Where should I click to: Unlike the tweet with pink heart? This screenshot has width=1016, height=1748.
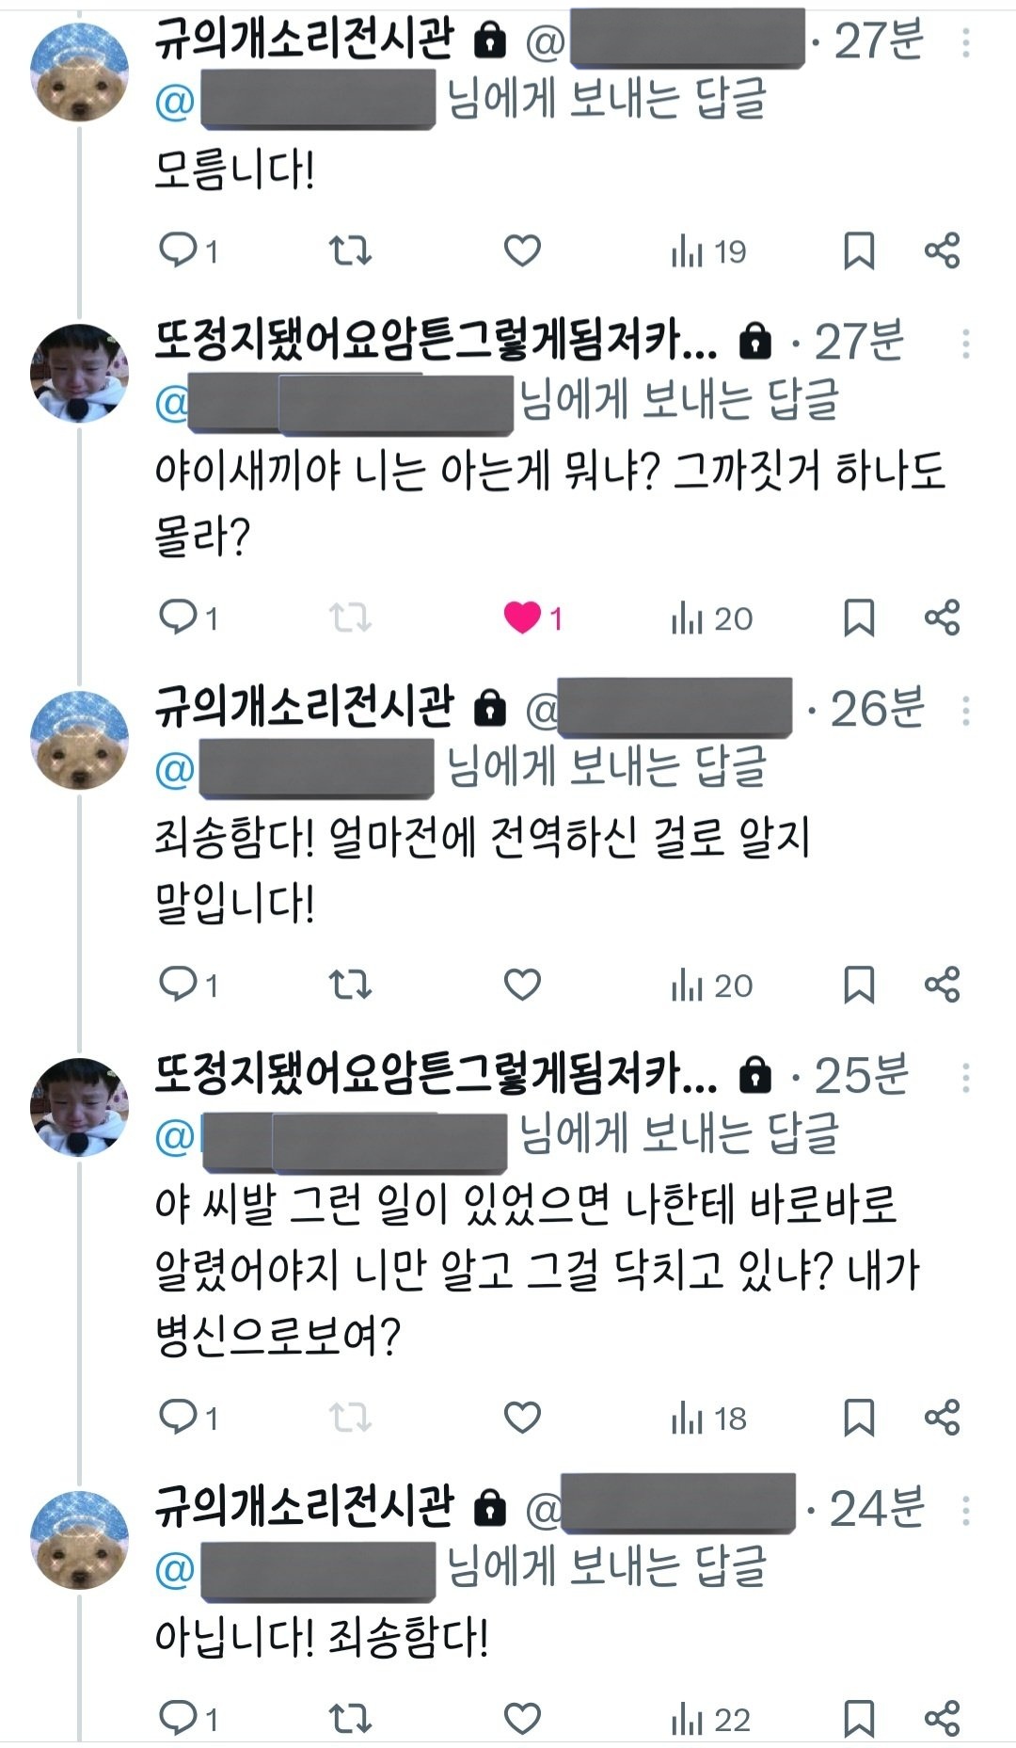coord(522,617)
